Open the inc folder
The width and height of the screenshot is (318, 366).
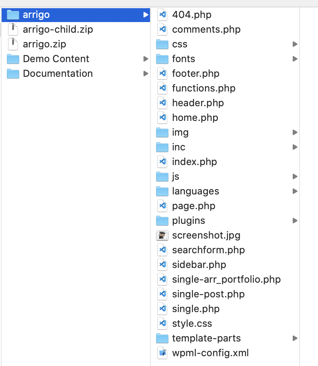coord(179,147)
